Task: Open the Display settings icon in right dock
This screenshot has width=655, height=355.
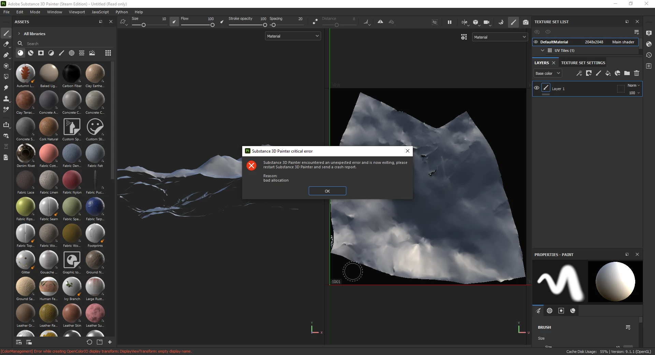Action: 649,33
